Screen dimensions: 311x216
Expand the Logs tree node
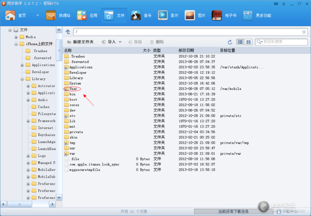tap(28, 156)
